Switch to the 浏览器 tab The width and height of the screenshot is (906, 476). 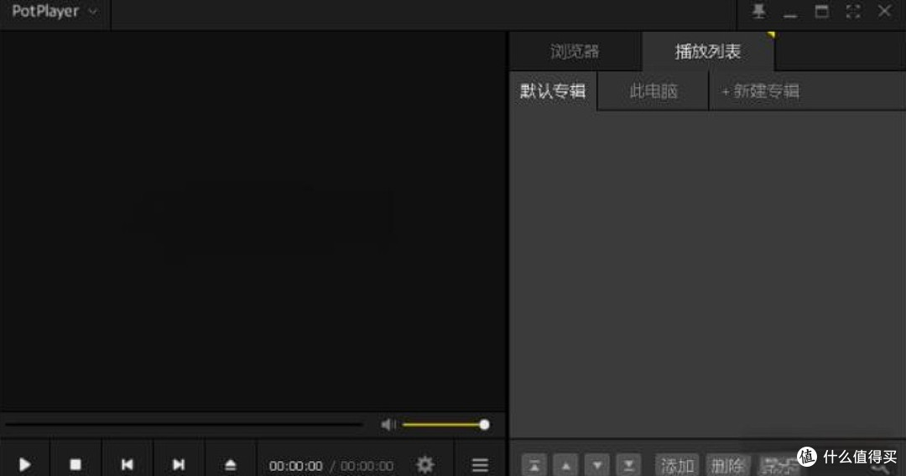(575, 51)
